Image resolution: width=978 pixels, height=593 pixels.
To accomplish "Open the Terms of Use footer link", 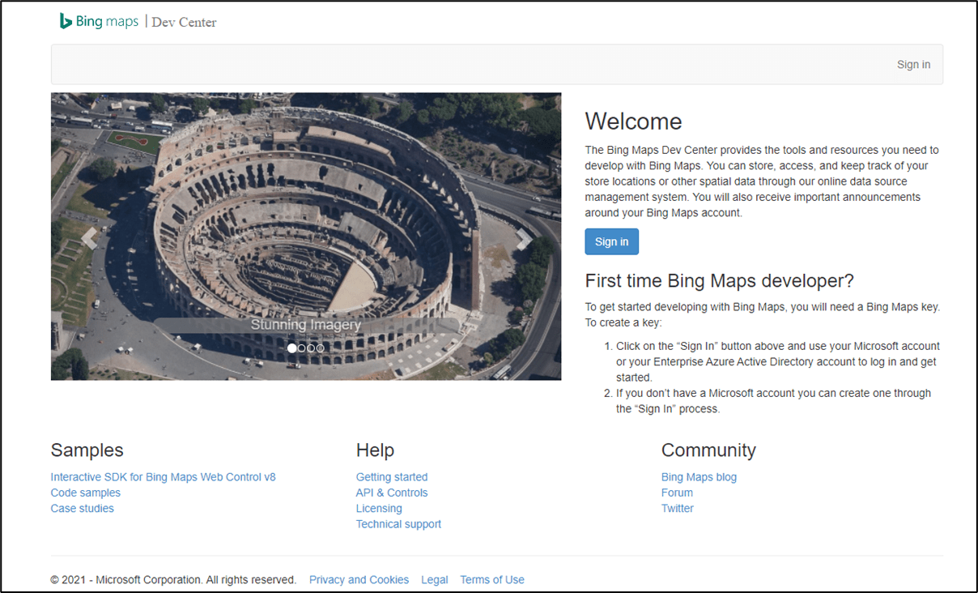I will tap(492, 580).
